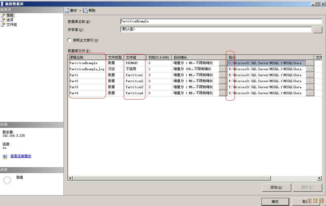
Task: Click the 删除(R) button
Action: [x=308, y=187]
